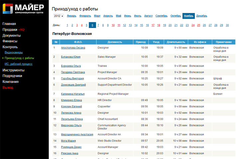Image resolution: width=236 pixels, height=159 pixels.
Task: Click the Майер company logo
Action: tap(23, 9)
